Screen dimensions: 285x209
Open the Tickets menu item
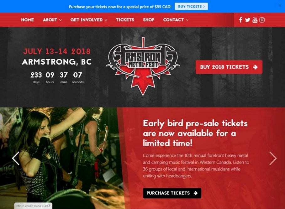(x=125, y=20)
